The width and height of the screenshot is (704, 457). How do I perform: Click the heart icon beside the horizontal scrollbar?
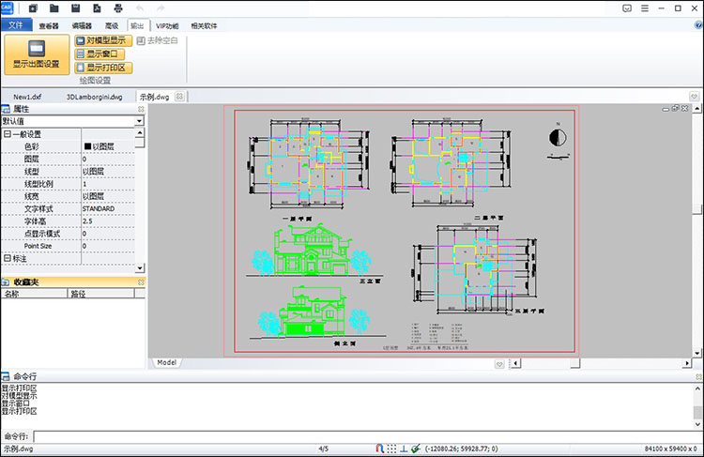tap(499, 364)
